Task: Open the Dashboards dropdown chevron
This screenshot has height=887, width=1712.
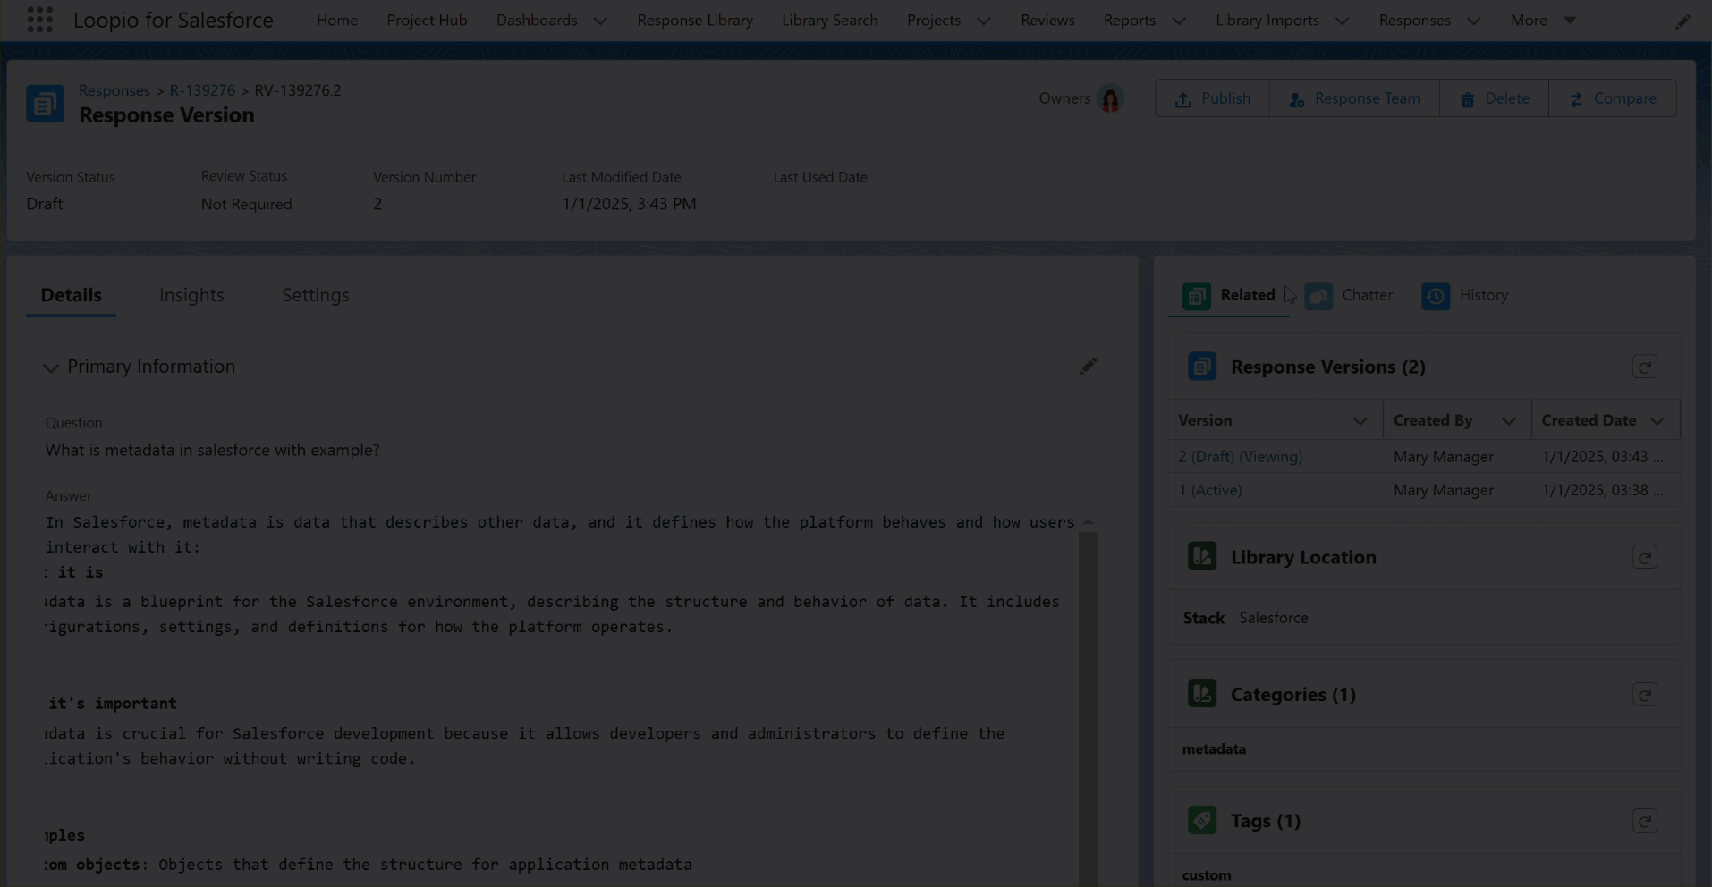Action: click(600, 21)
